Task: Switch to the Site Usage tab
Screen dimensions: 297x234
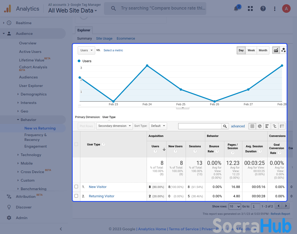Action: tap(104, 39)
